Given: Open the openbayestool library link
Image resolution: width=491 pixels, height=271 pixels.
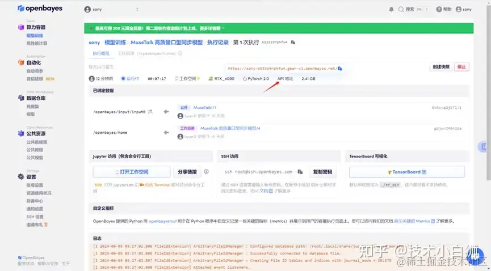Looking at the screenshot, I should [x=162, y=221].
